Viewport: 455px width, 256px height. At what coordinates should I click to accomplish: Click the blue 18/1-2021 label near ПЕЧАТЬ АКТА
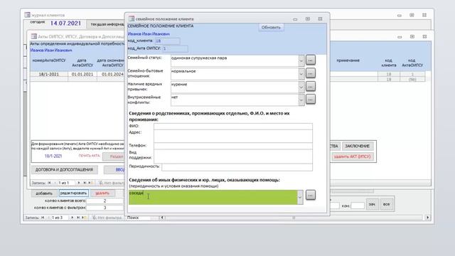click(53, 156)
